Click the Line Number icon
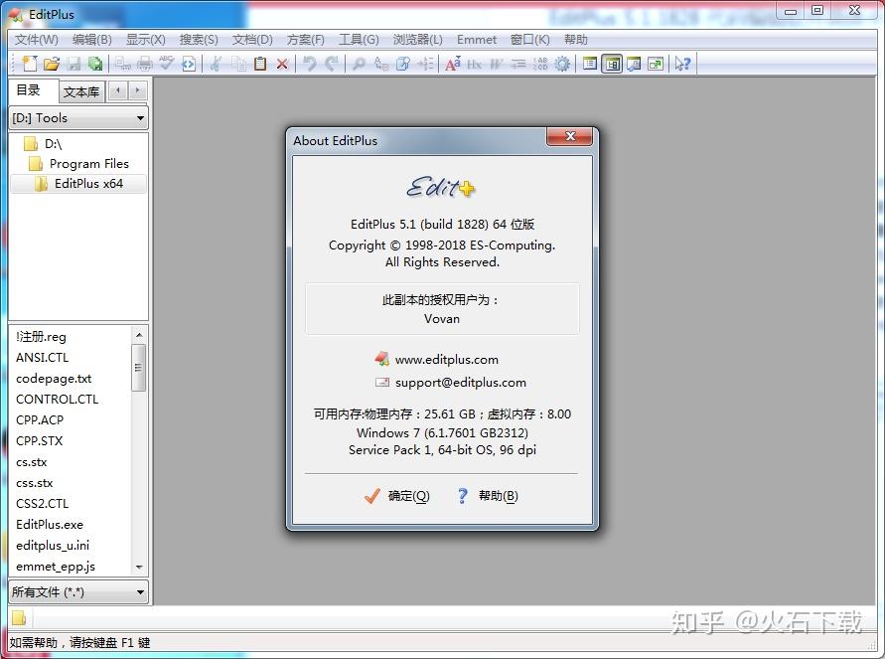The width and height of the screenshot is (885, 659). pos(540,64)
